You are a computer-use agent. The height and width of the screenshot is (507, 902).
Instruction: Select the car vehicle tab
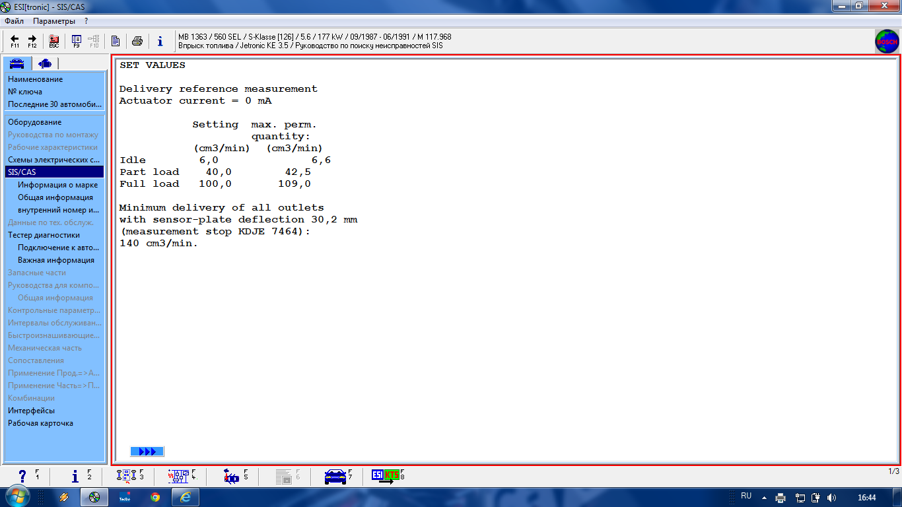click(x=17, y=63)
